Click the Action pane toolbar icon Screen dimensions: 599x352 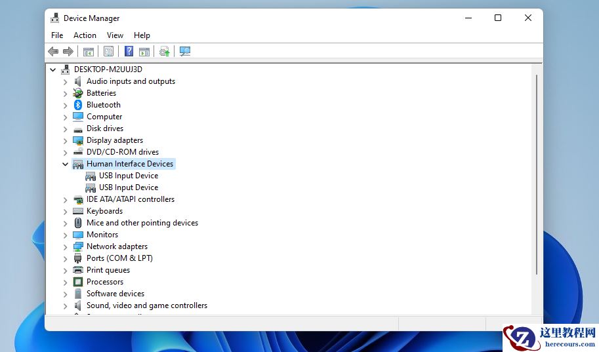144,51
